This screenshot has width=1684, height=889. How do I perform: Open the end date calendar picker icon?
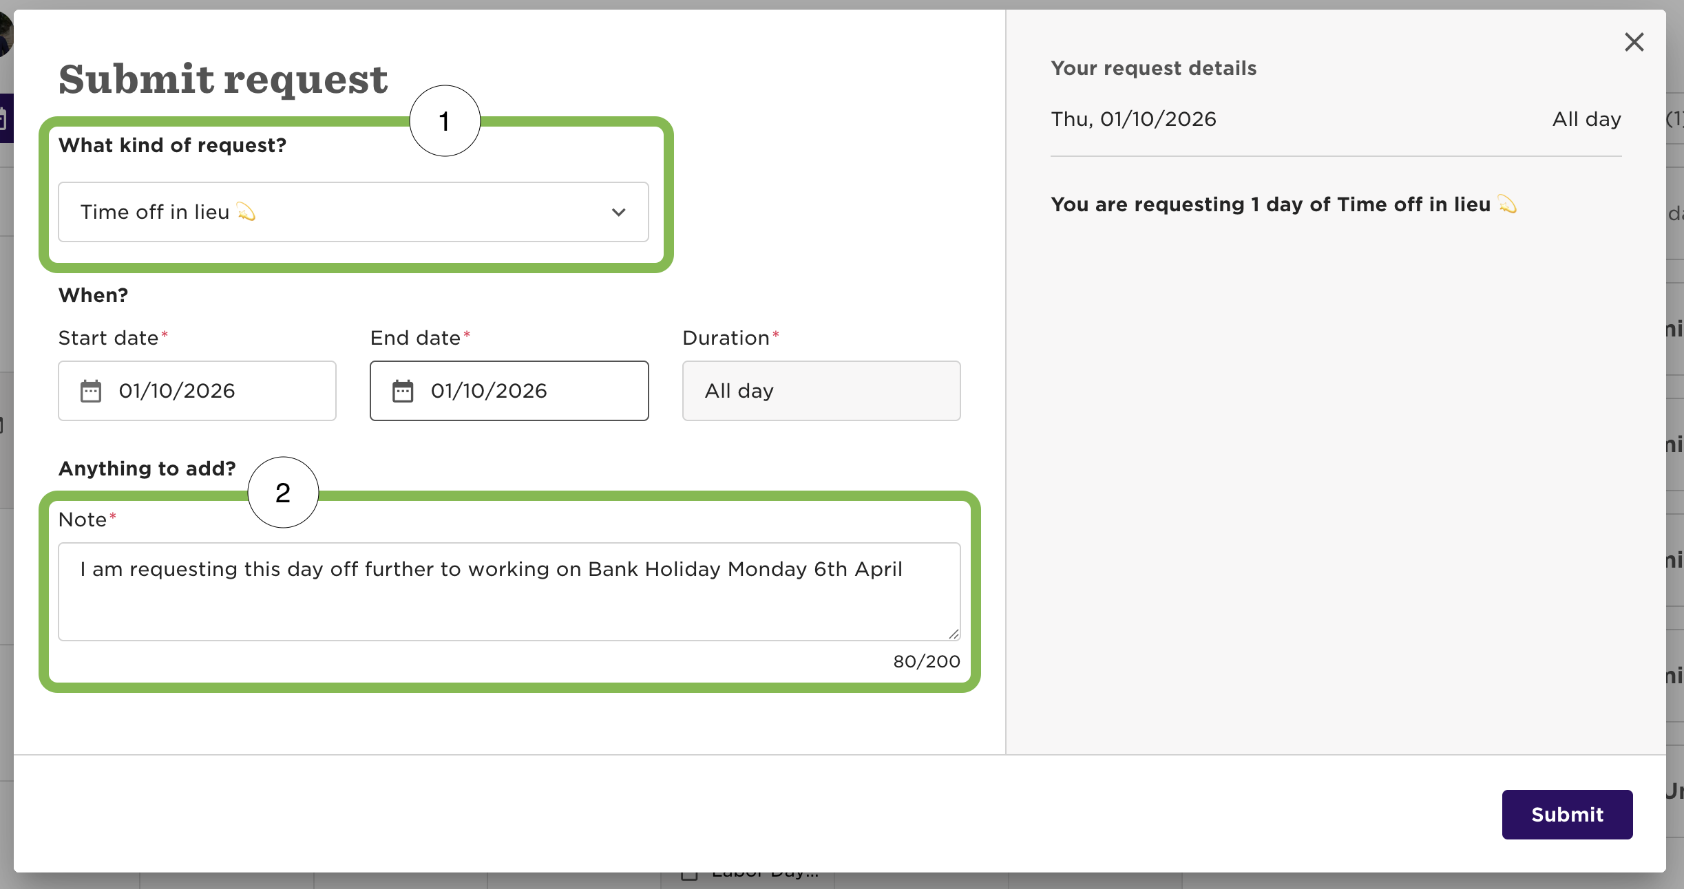coord(403,391)
